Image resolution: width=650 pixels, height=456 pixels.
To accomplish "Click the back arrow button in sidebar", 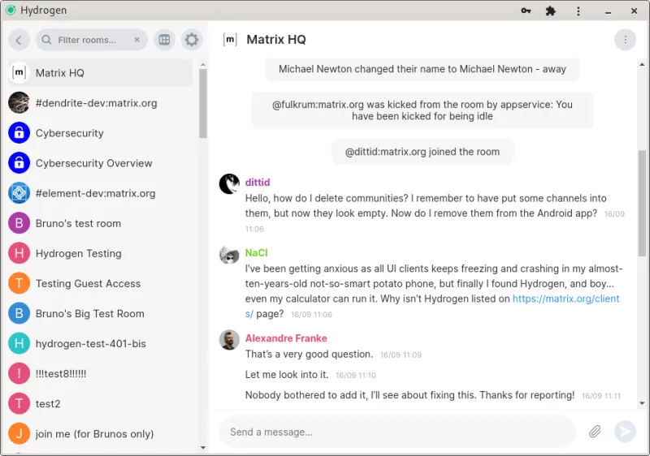I will tap(19, 40).
